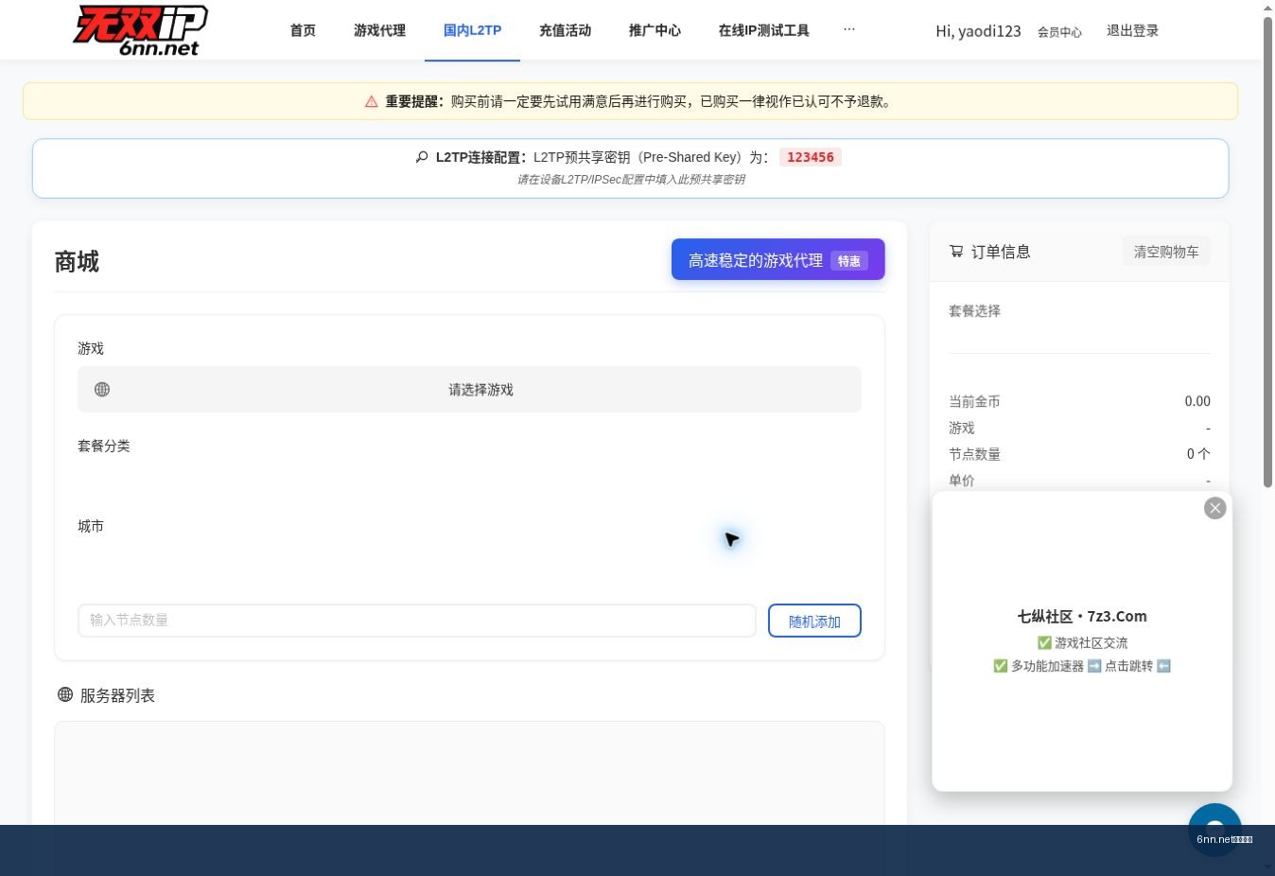1275x876 pixels.
Task: Click the red warning triangle icon
Action: [372, 102]
